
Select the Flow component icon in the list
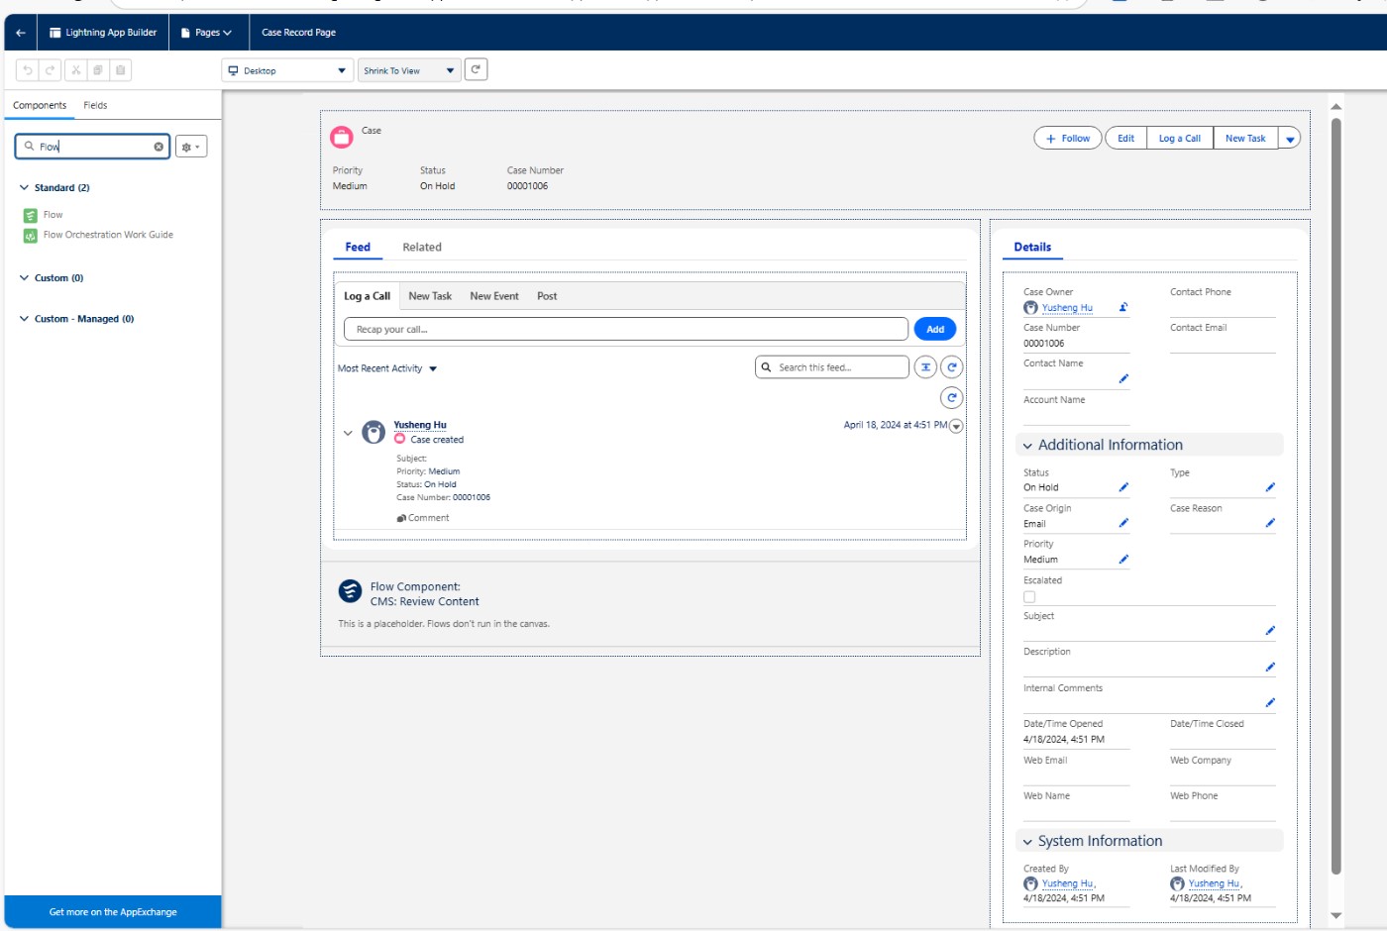coord(31,215)
